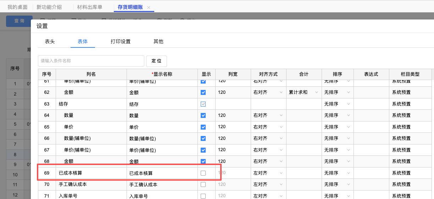
Task: Edit 显示名称 cell for 手工确认成本
Action: coord(162,184)
